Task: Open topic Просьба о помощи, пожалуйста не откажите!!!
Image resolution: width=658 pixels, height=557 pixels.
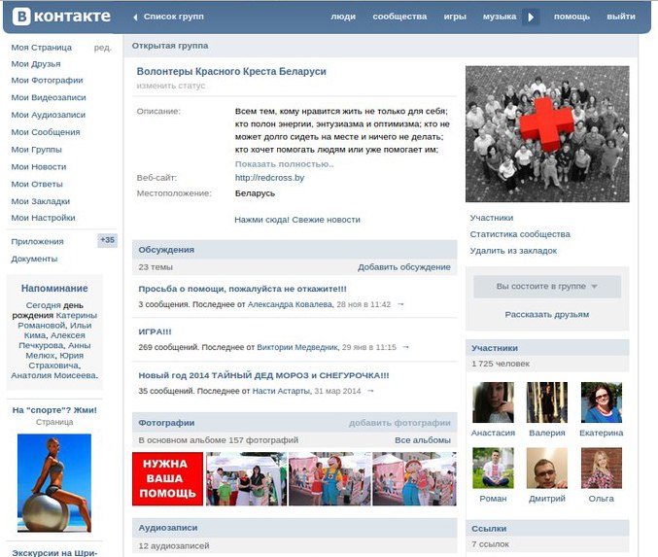Action: point(243,289)
